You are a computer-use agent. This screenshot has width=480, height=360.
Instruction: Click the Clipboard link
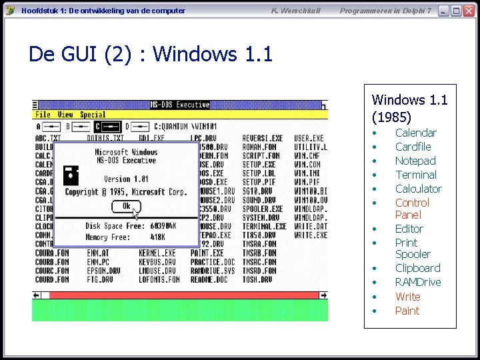(x=418, y=268)
